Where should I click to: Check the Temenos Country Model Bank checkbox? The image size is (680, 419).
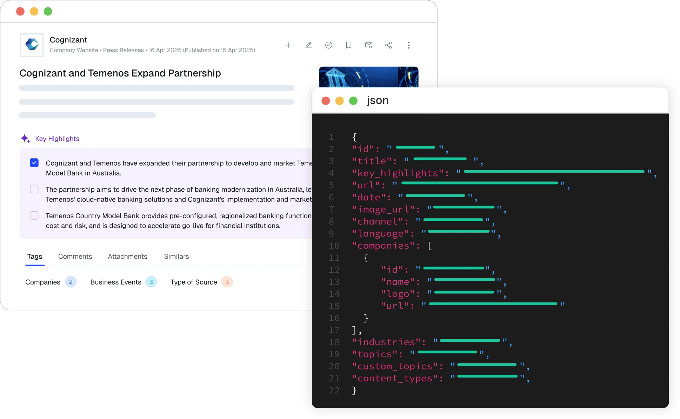(x=34, y=215)
